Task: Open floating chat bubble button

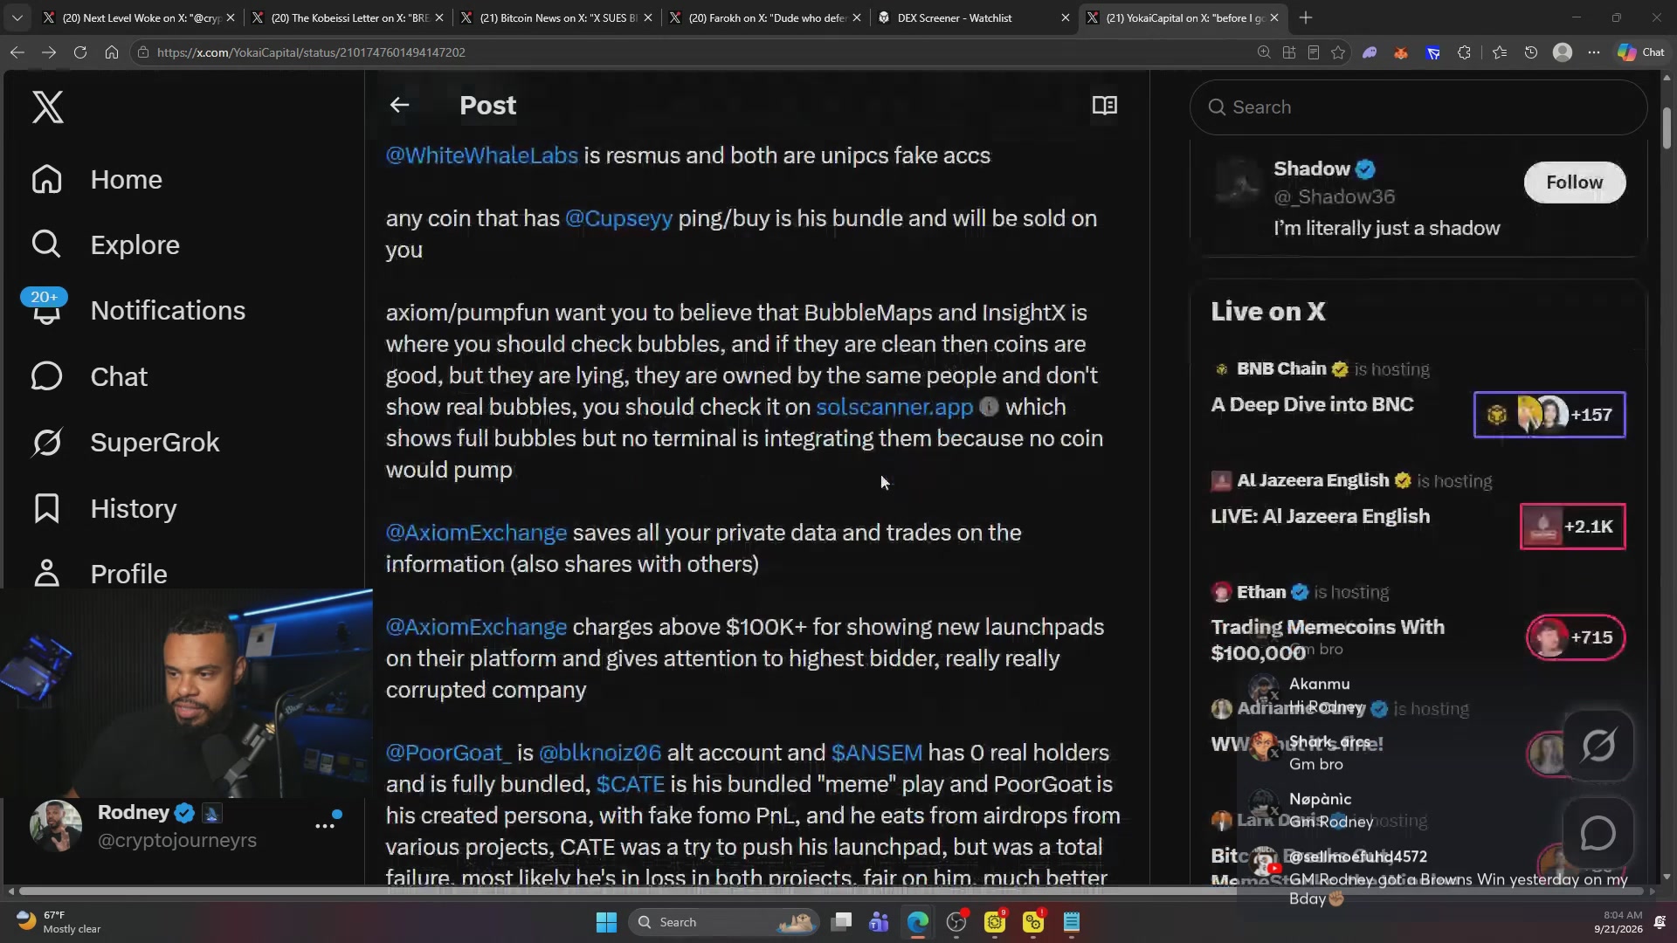Action: tap(1598, 833)
